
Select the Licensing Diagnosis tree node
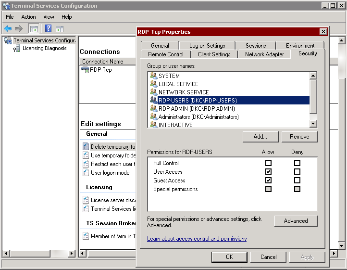44,48
